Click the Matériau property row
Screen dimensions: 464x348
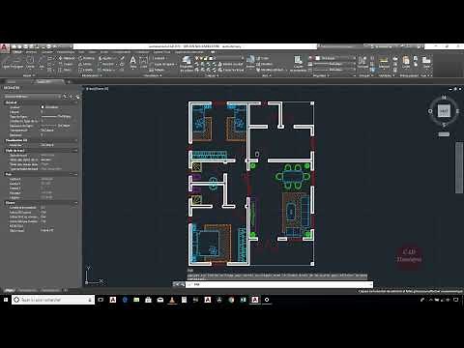(41, 145)
